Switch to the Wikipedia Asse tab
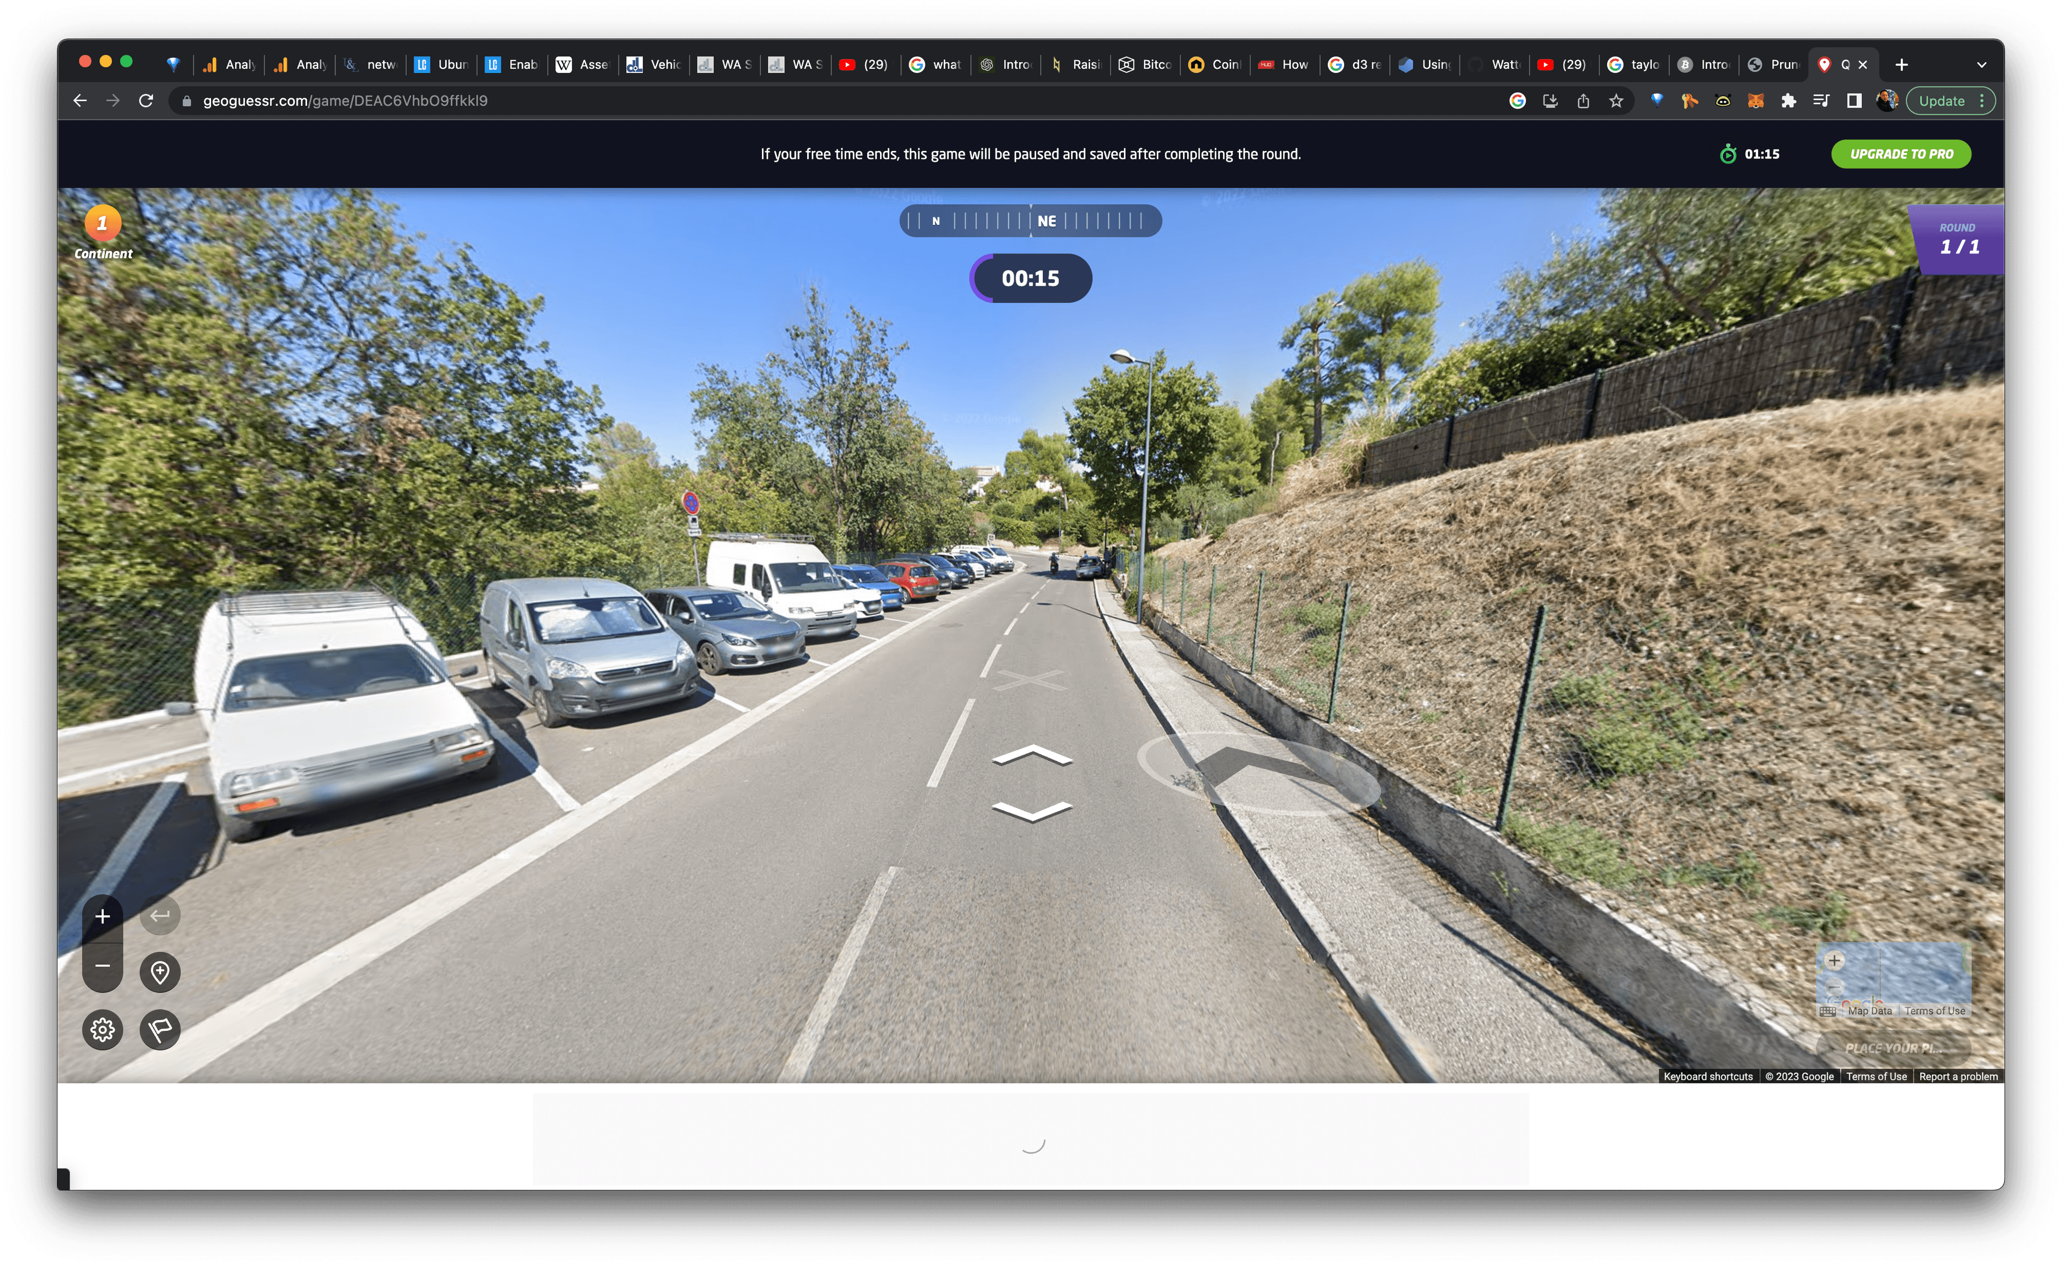The width and height of the screenshot is (2062, 1266). [583, 64]
